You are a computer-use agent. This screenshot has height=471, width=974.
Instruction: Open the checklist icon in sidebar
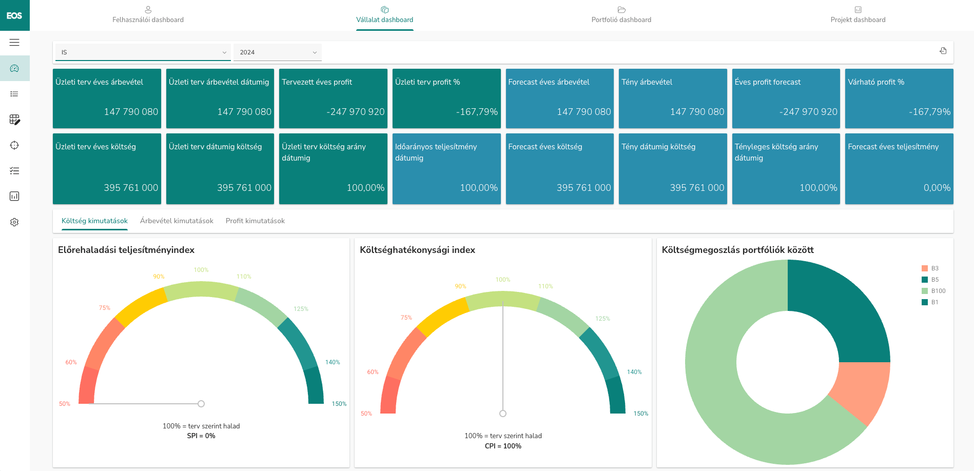pyautogui.click(x=14, y=171)
